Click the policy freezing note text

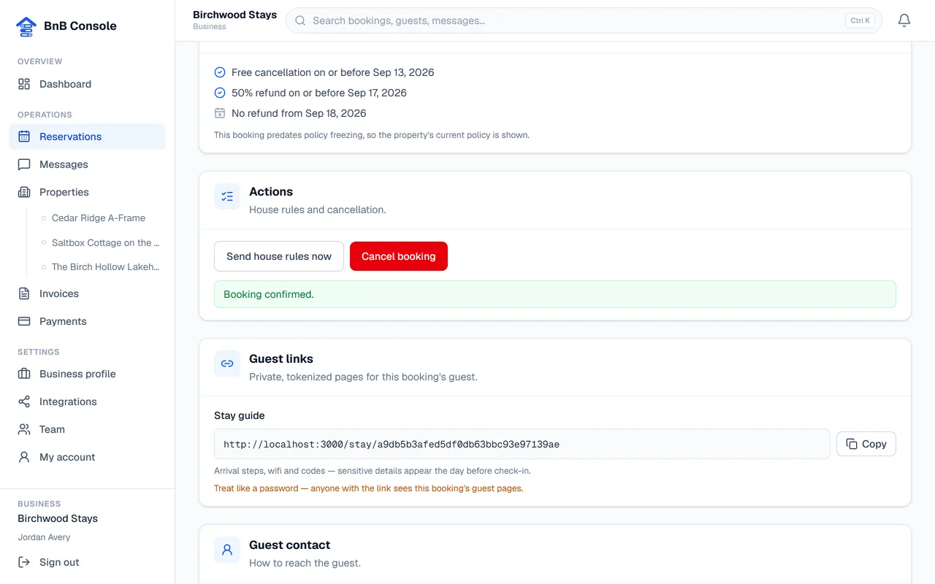[372, 135]
